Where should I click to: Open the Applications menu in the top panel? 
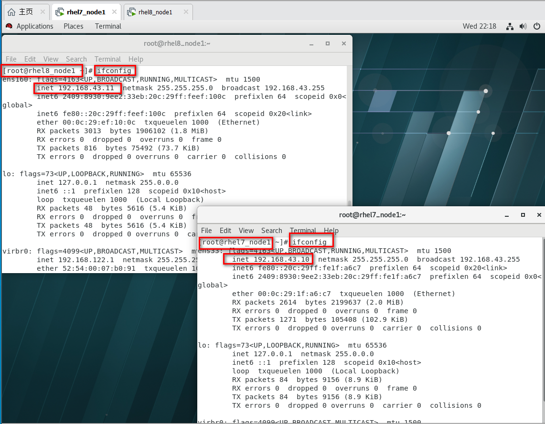(35, 26)
